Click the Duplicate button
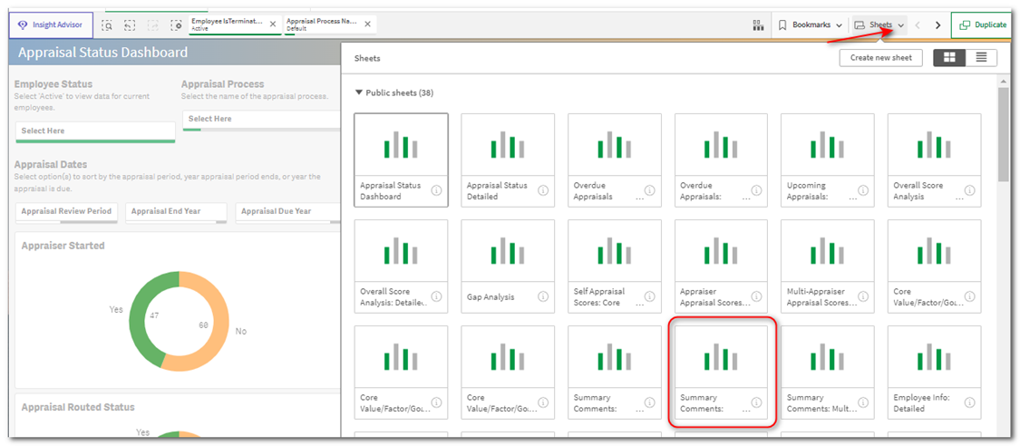The width and height of the screenshot is (1020, 446). click(982, 25)
